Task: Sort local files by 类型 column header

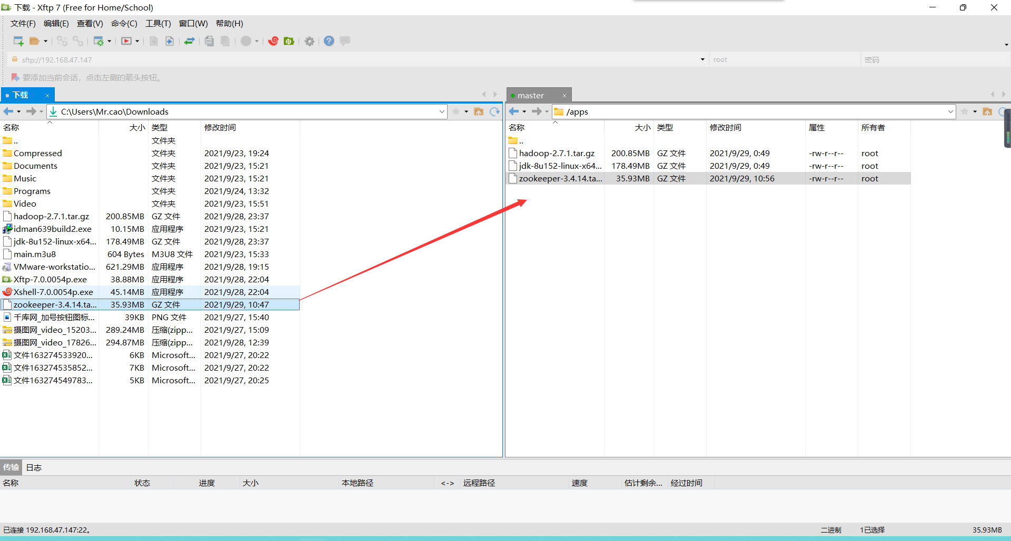Action: (x=174, y=128)
